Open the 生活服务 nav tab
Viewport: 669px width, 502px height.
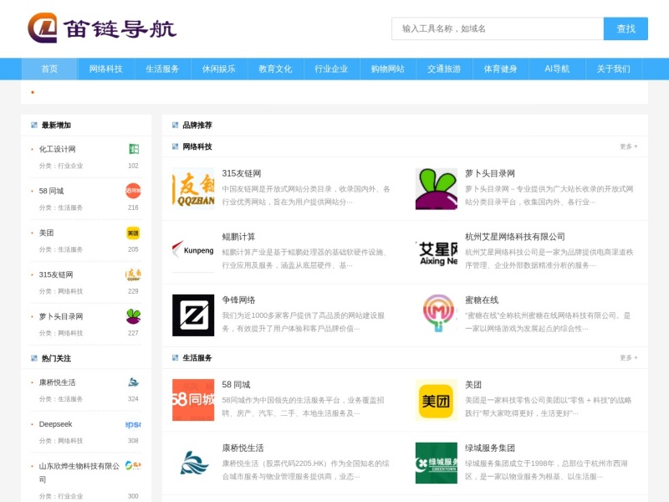[162, 69]
